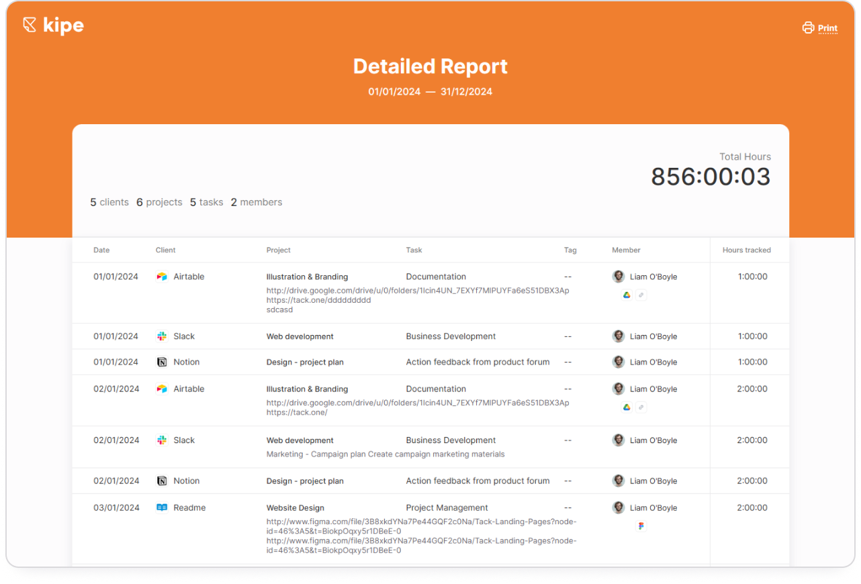This screenshot has height=584, width=861.
Task: Click Liam O'Boyle avatar in 02/01/2024 Notion row
Action: click(x=619, y=481)
